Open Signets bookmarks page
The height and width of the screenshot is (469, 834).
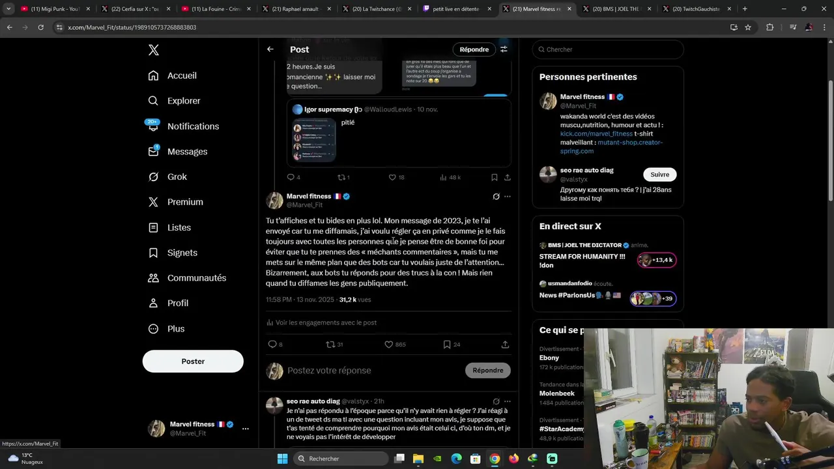[x=173, y=253]
